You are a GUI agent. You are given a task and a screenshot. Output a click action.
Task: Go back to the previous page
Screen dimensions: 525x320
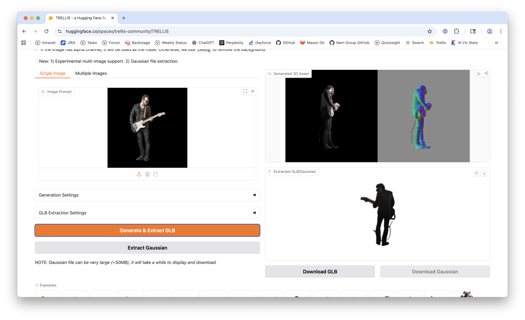(24, 31)
